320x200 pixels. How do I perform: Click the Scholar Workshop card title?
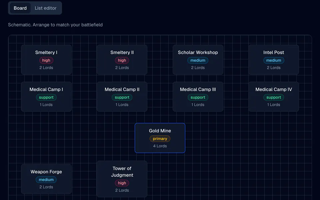(198, 52)
